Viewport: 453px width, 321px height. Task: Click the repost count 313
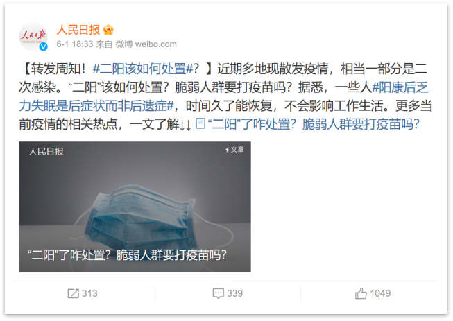89,293
